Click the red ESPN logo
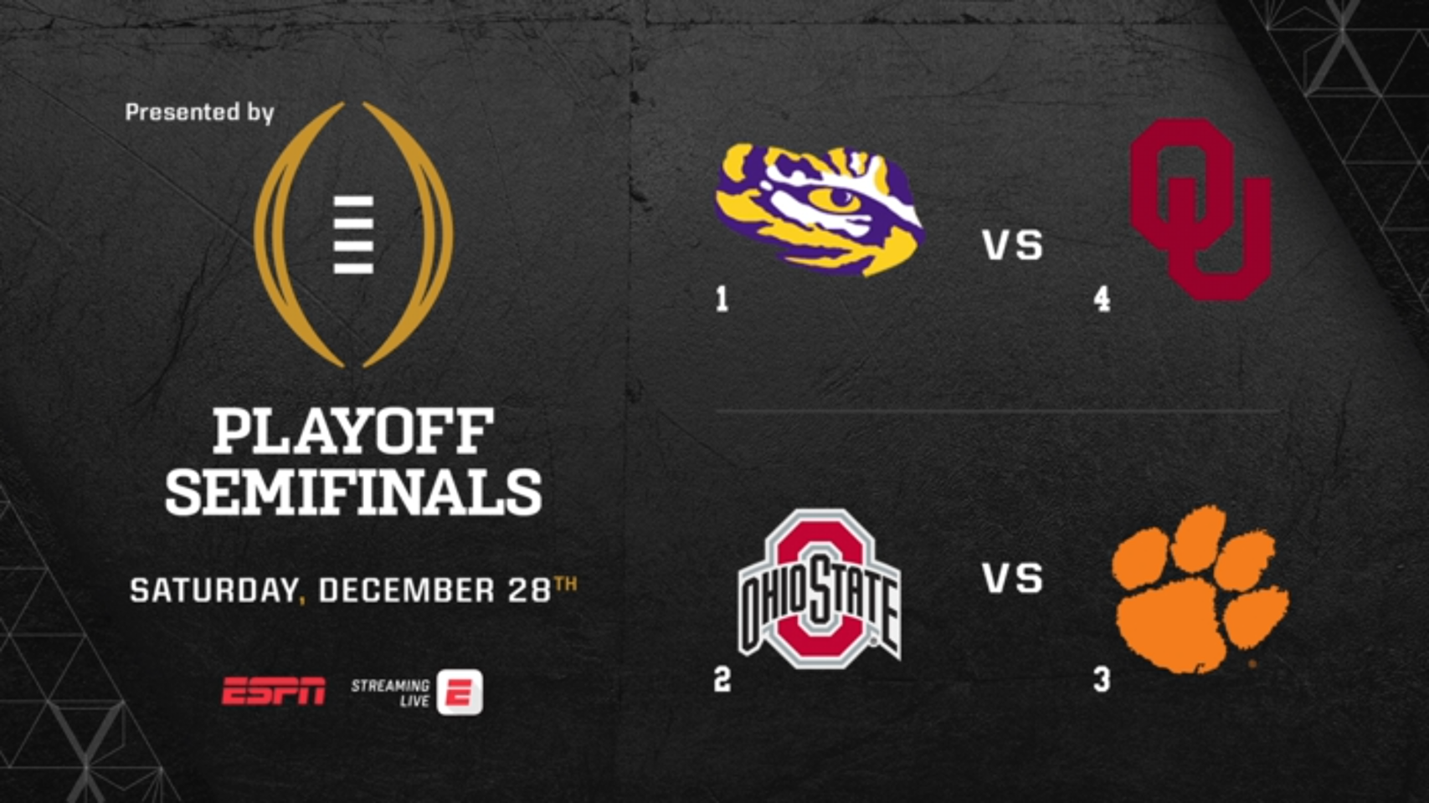 (273, 692)
